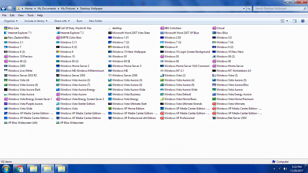Screen dimensions: 308x173
Task: Refresh the Desktop Wallpaper folder view
Action: (249, 9)
